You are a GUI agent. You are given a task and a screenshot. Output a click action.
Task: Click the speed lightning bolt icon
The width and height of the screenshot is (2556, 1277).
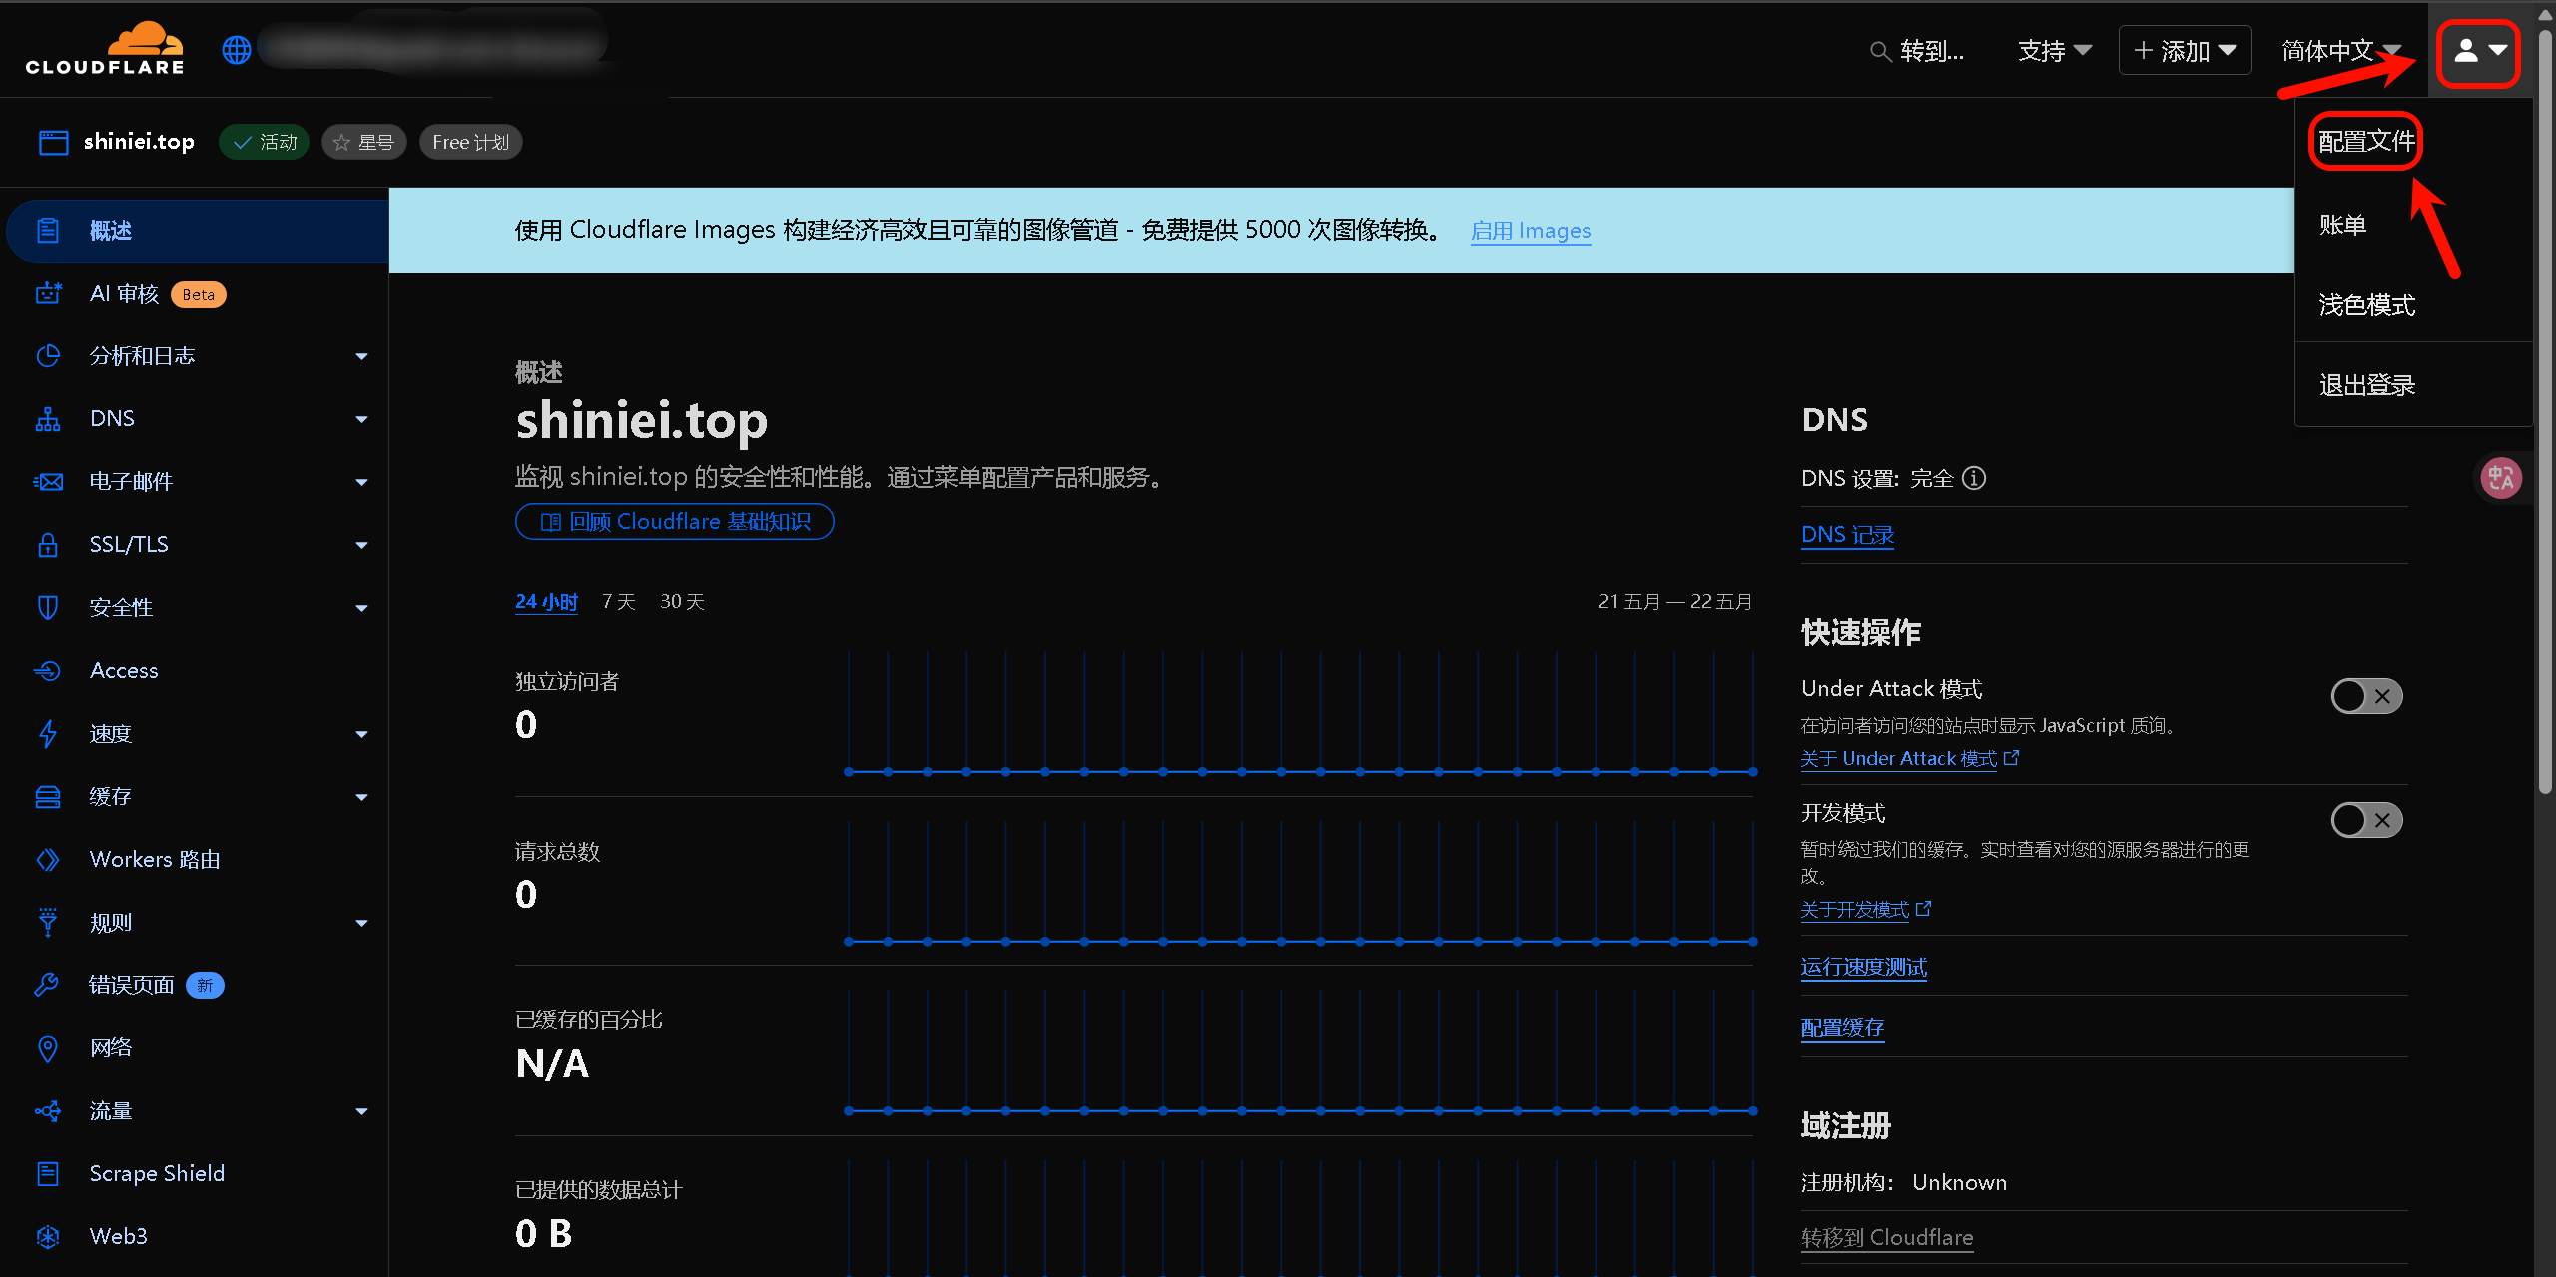click(48, 734)
